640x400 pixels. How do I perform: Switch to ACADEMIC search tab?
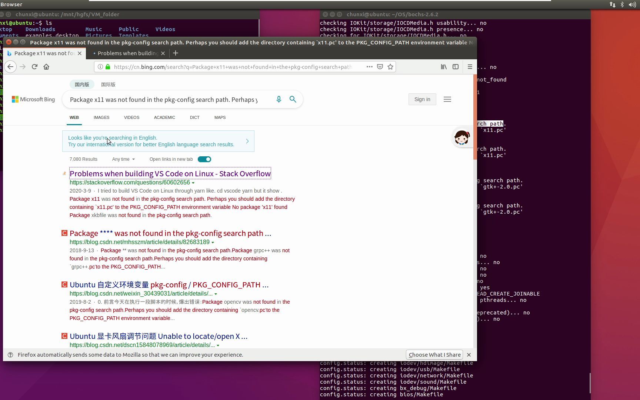point(164,117)
